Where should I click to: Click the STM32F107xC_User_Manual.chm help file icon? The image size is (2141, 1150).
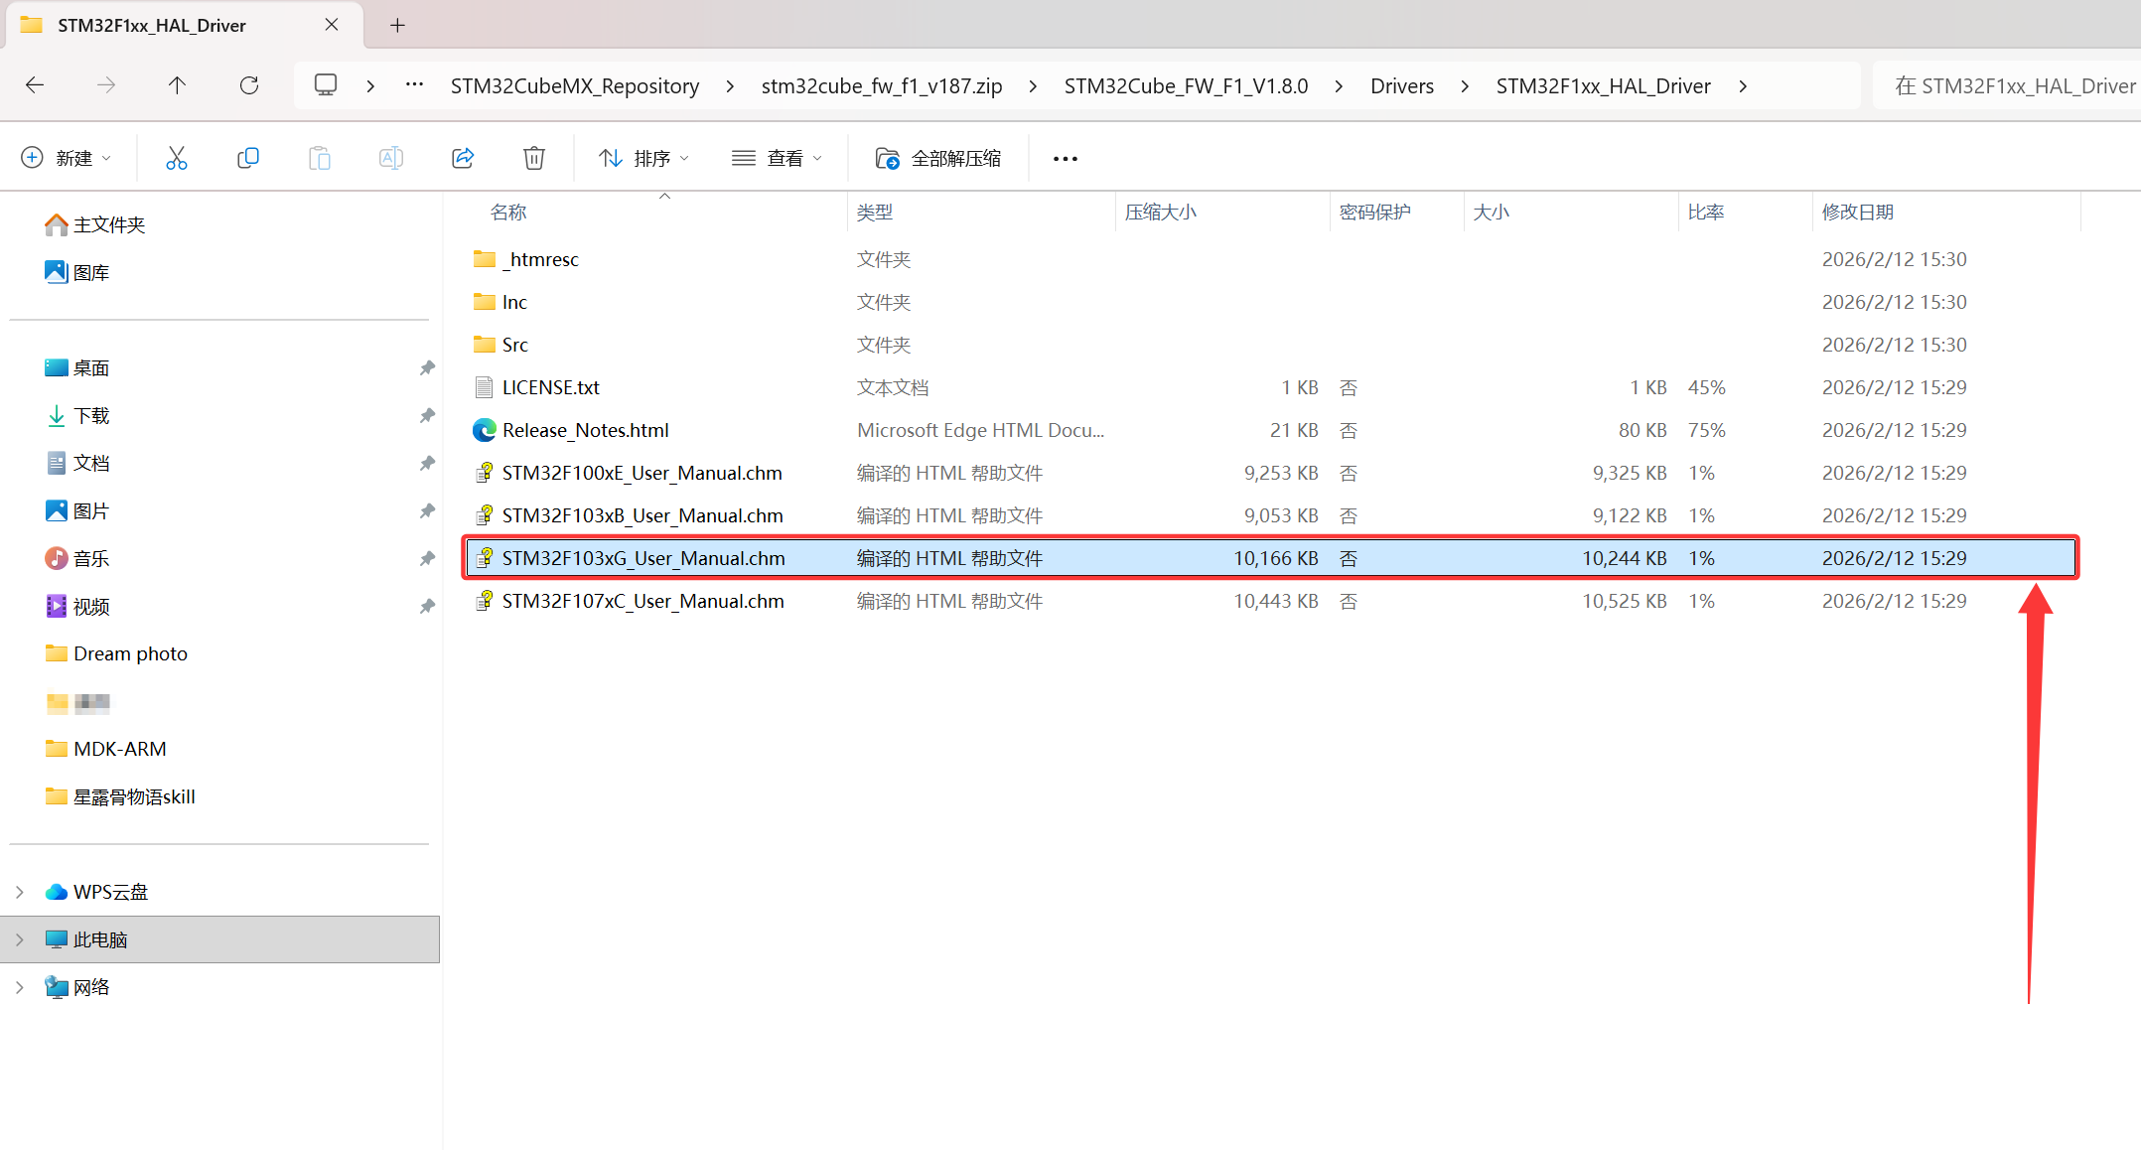[485, 601]
